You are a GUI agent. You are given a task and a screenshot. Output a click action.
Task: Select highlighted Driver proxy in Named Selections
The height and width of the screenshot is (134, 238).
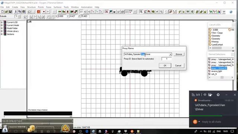tap(219, 68)
